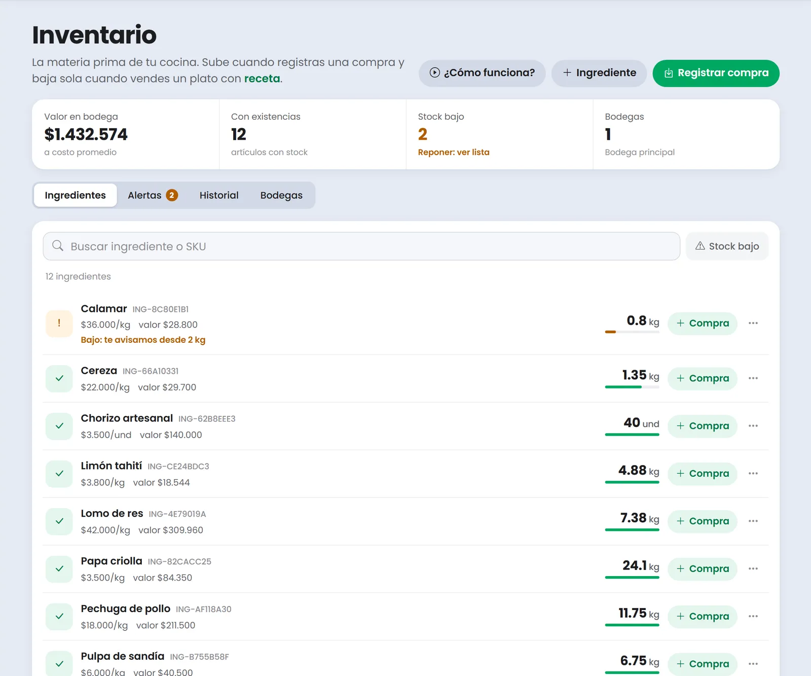Viewport: 811px width, 676px height.
Task: Select the Calamar ingredient name
Action: 104,309
